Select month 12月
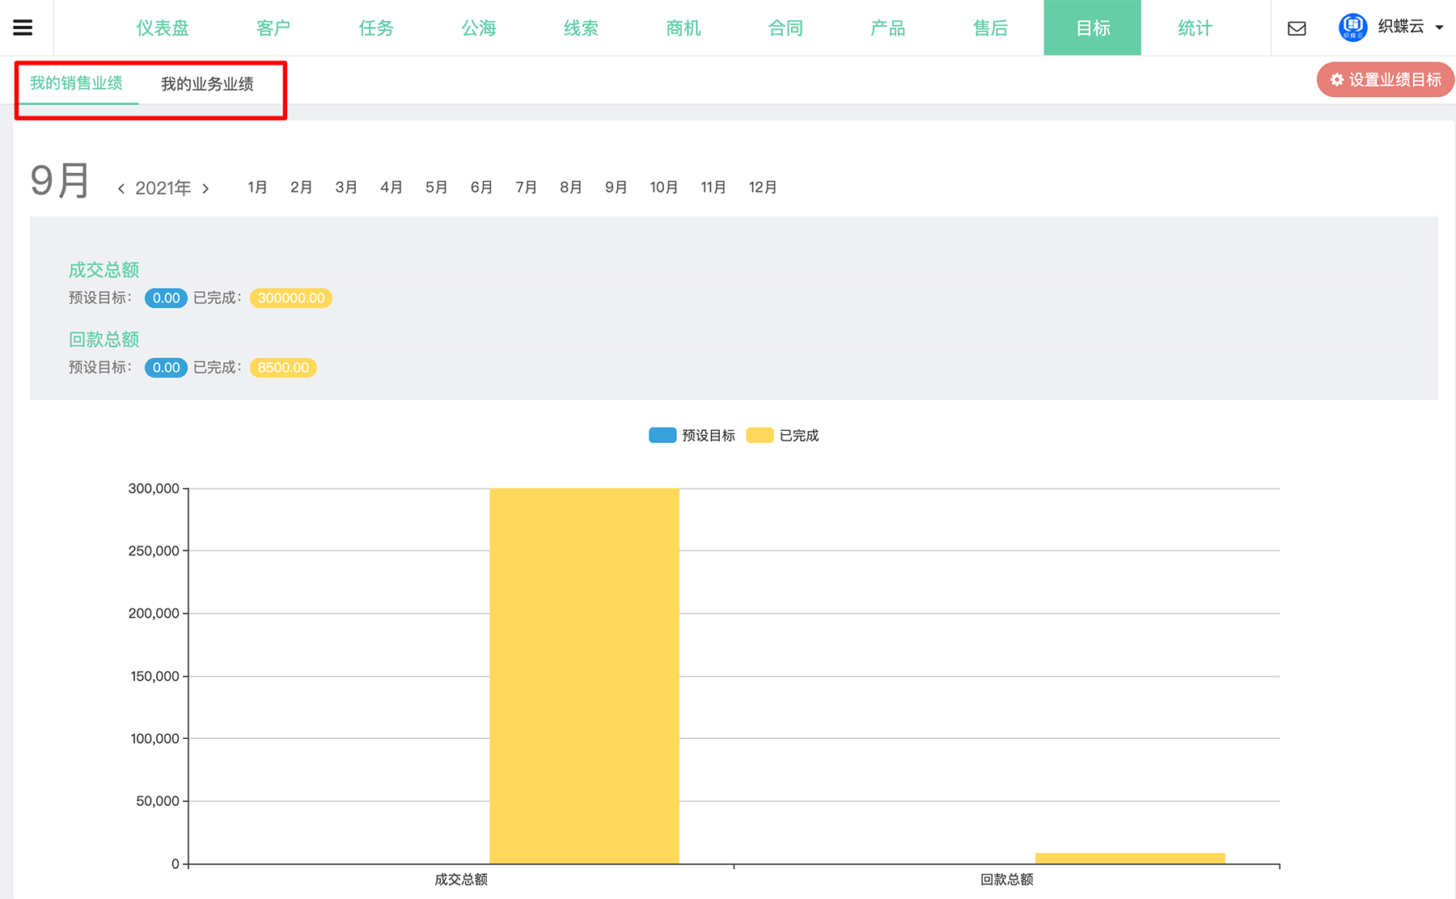Screen dimensions: 1456x899 [763, 188]
